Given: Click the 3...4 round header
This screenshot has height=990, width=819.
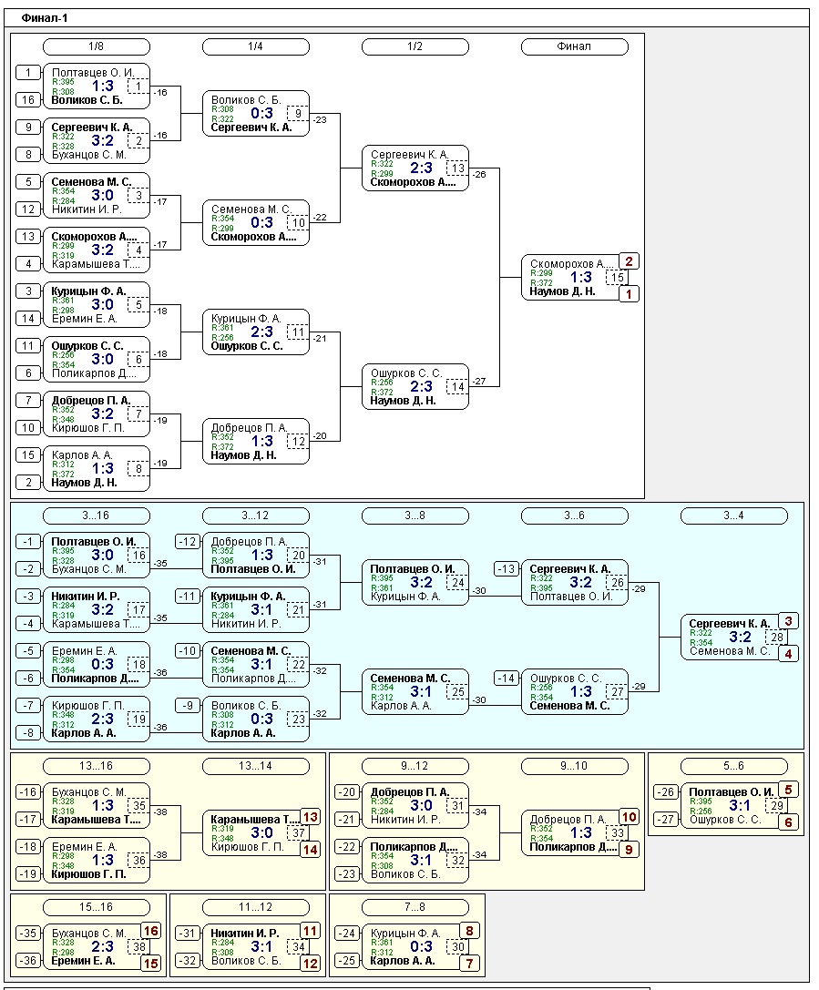Looking at the screenshot, I should (x=733, y=516).
